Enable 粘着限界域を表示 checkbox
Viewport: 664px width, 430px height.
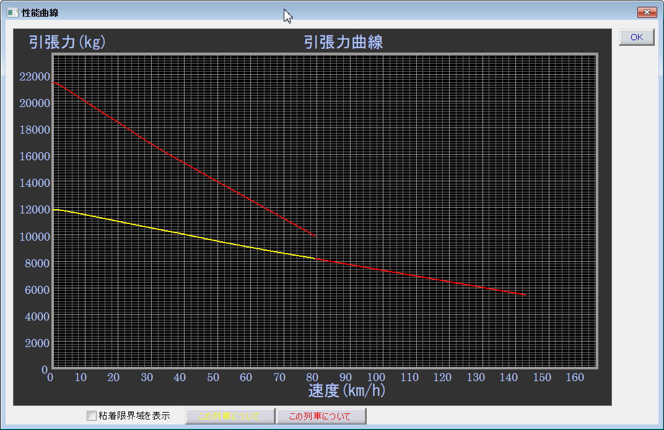tap(92, 416)
